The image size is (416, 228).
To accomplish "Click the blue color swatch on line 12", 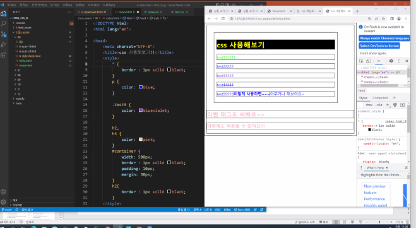I will pyautogui.click(x=141, y=87).
